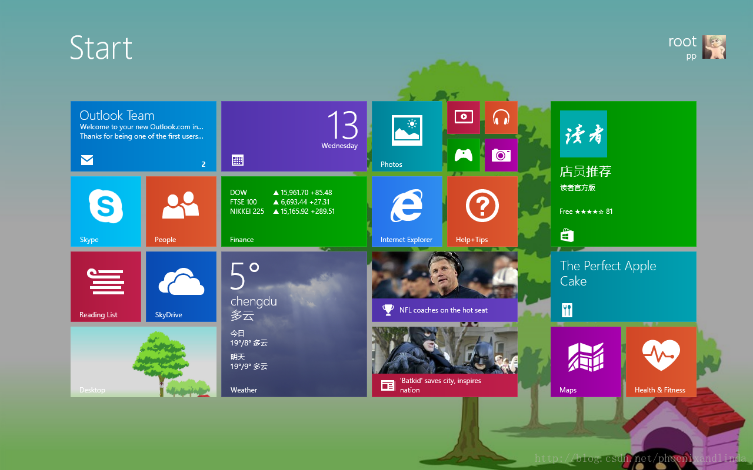Click the NIKKEI 225 stock row
Screen dimensions: 753x470
282,211
